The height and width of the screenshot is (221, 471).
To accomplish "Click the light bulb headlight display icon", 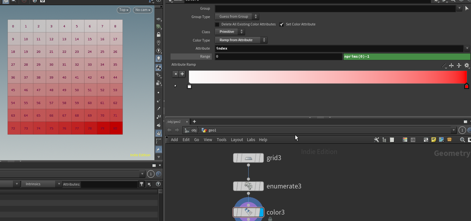I will click(x=158, y=59).
